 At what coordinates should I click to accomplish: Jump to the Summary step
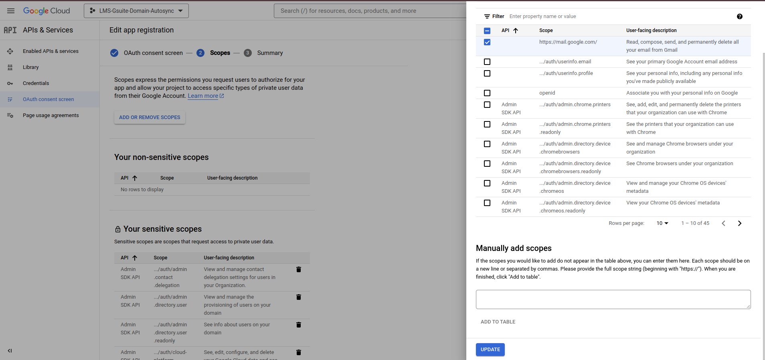(263, 53)
